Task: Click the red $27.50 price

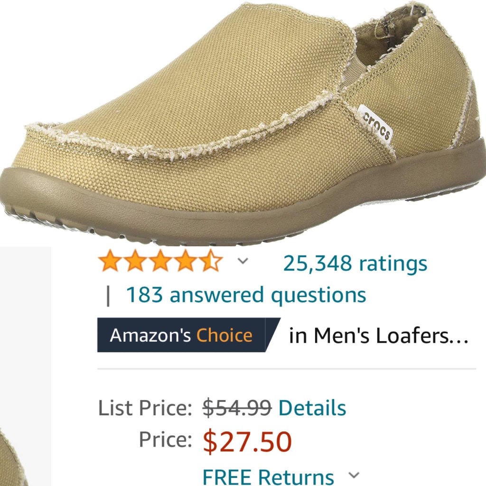Action: tap(247, 441)
